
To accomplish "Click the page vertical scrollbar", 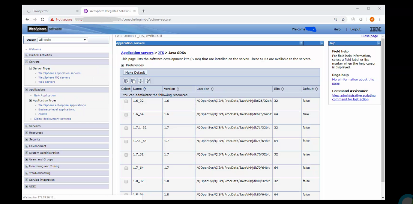I will [383, 110].
